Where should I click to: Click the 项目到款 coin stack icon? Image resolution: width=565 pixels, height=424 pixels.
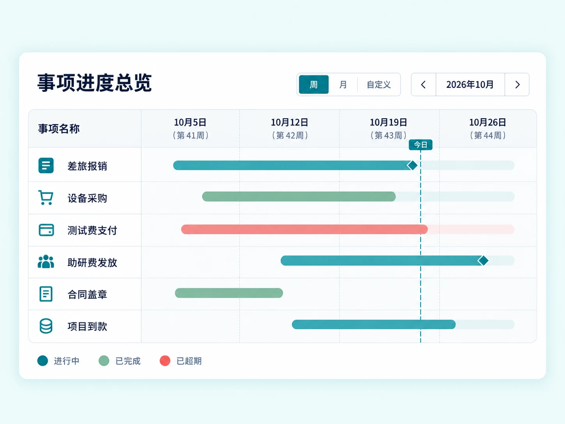coord(46,326)
